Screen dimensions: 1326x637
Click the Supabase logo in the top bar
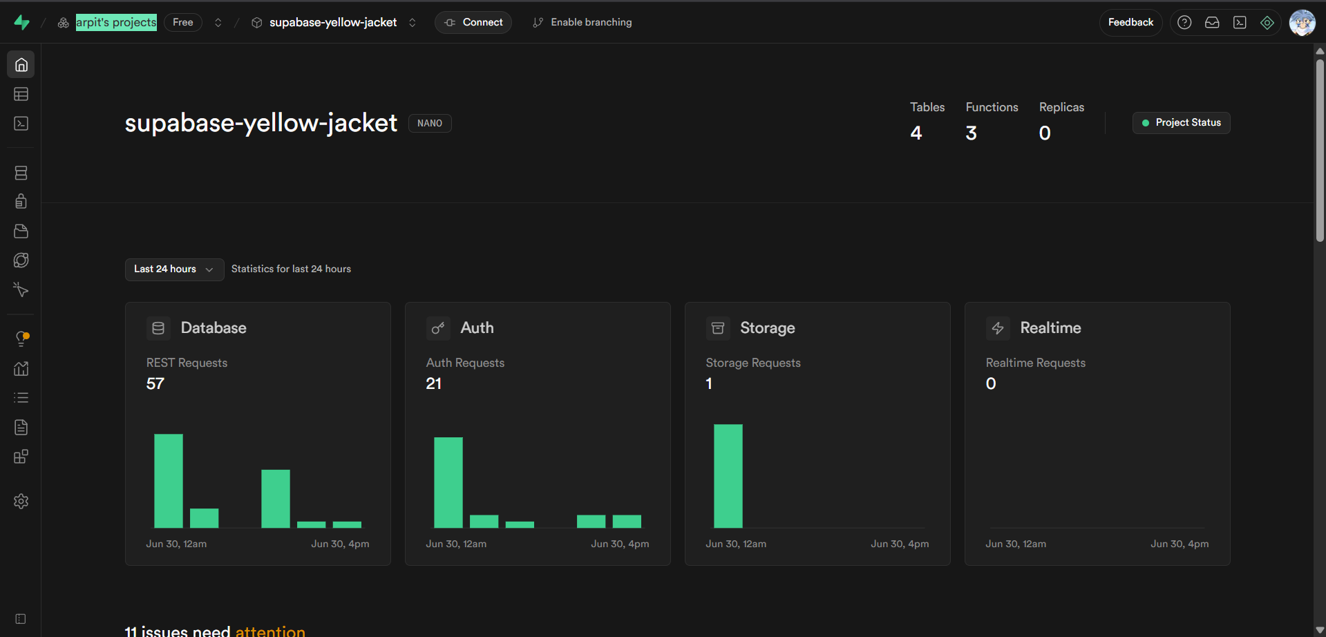click(x=22, y=23)
